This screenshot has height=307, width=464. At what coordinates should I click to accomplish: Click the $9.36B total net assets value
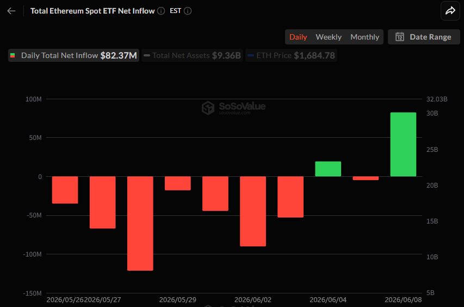pyautogui.click(x=226, y=55)
